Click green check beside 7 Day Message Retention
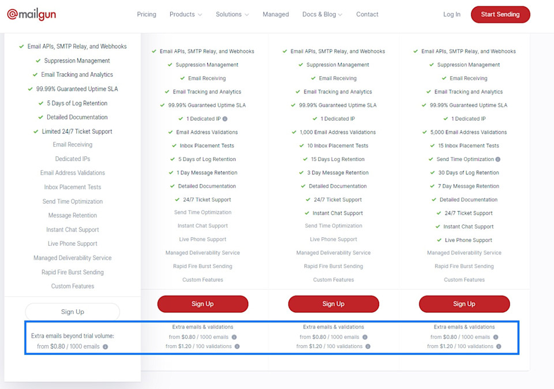 pyautogui.click(x=432, y=186)
